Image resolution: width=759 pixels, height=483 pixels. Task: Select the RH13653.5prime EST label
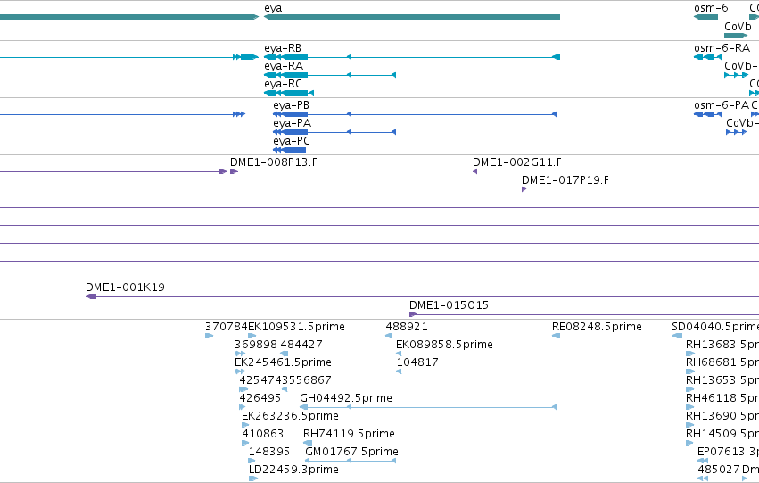[722, 380]
